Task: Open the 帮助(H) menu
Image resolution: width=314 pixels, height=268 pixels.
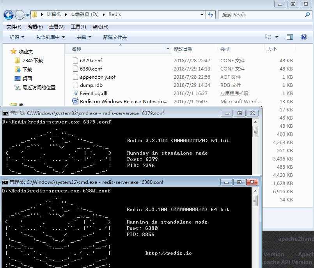Action: click(x=100, y=27)
